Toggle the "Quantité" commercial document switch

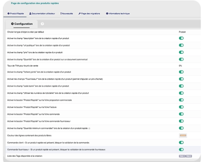point(181,59)
